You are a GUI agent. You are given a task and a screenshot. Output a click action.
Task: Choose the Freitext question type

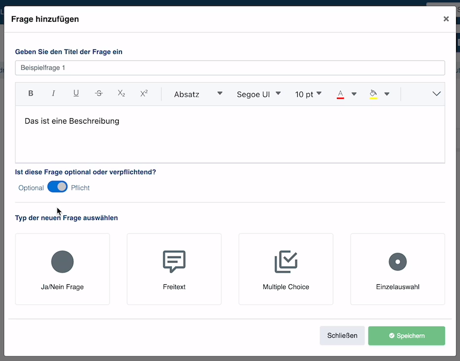pos(174,269)
